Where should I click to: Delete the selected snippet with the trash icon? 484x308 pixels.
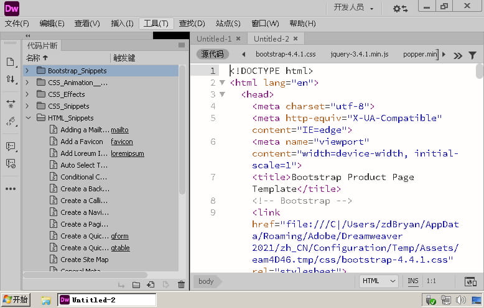click(x=181, y=285)
